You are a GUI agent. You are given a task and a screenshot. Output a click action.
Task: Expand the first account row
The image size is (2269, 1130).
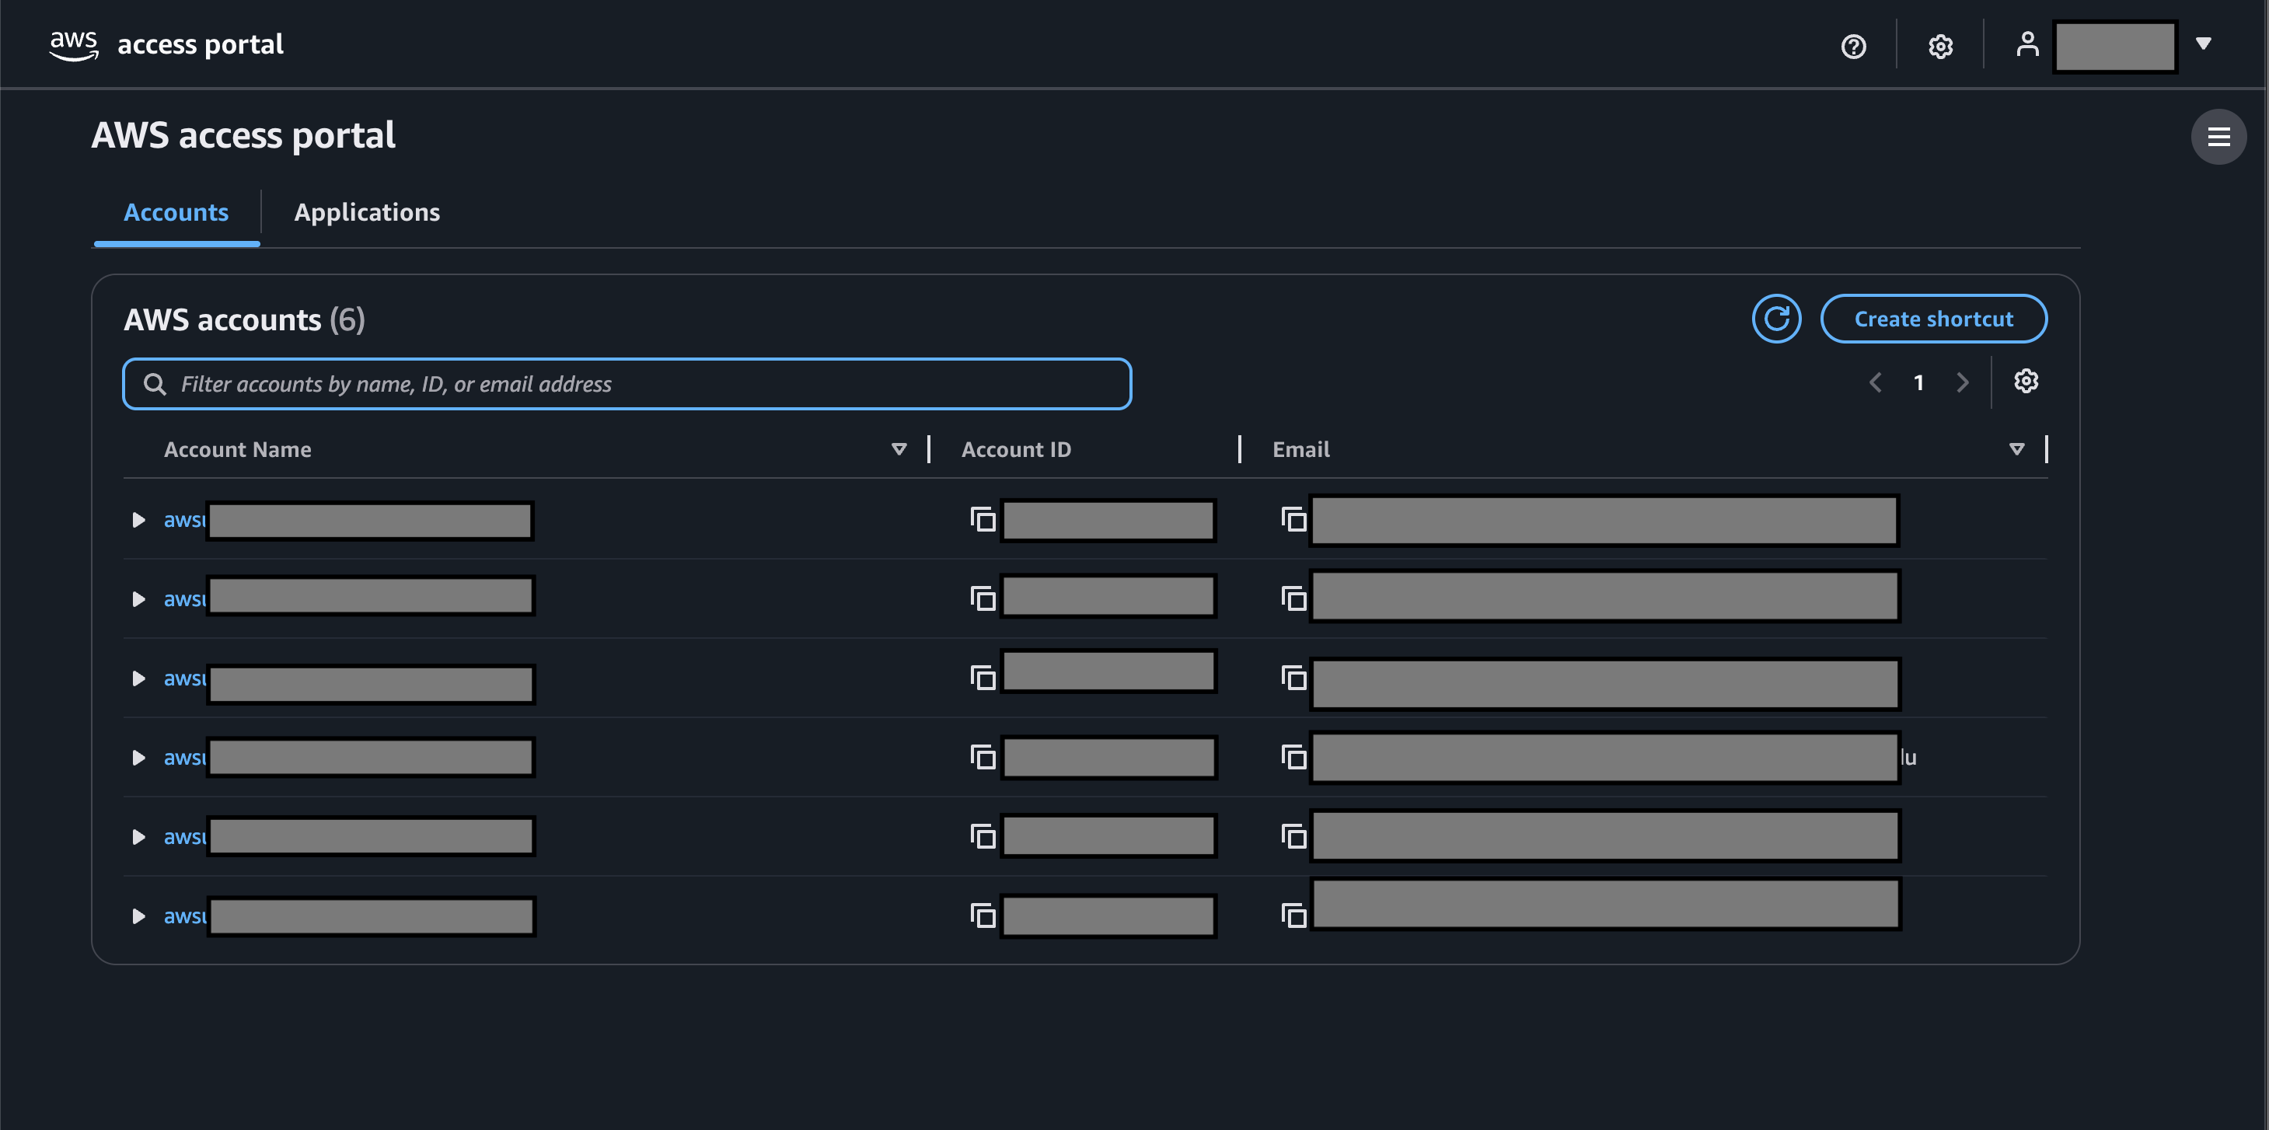(x=138, y=520)
